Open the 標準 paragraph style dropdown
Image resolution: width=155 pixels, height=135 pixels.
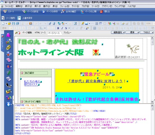(x=7, y=28)
